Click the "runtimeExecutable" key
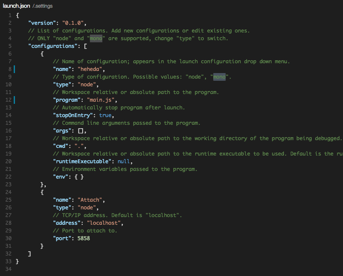This screenshot has height=276, width=343. pyautogui.click(x=82, y=161)
